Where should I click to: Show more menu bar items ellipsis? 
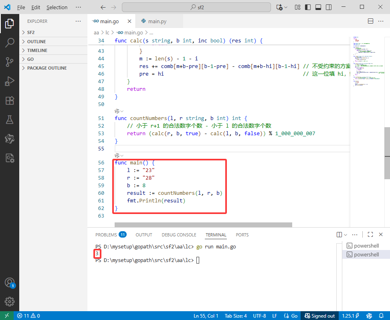[78, 7]
